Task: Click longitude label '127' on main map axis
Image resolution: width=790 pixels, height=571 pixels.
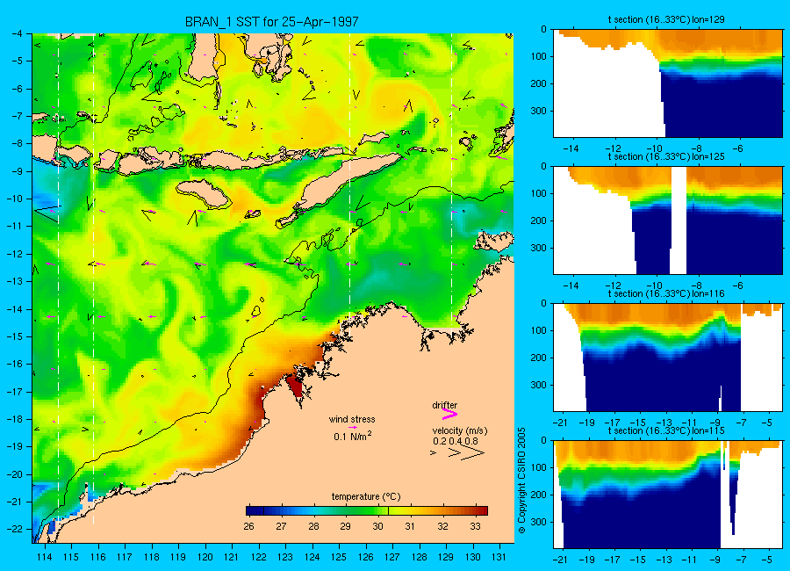Action: pos(392,557)
